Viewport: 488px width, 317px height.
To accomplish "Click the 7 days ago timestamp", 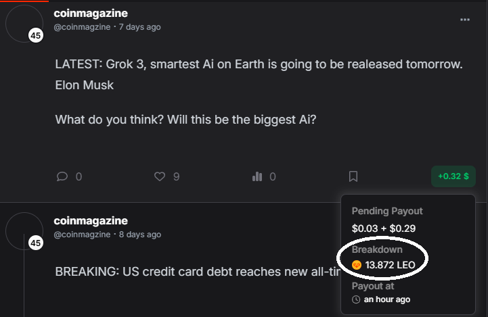I will (x=139, y=27).
